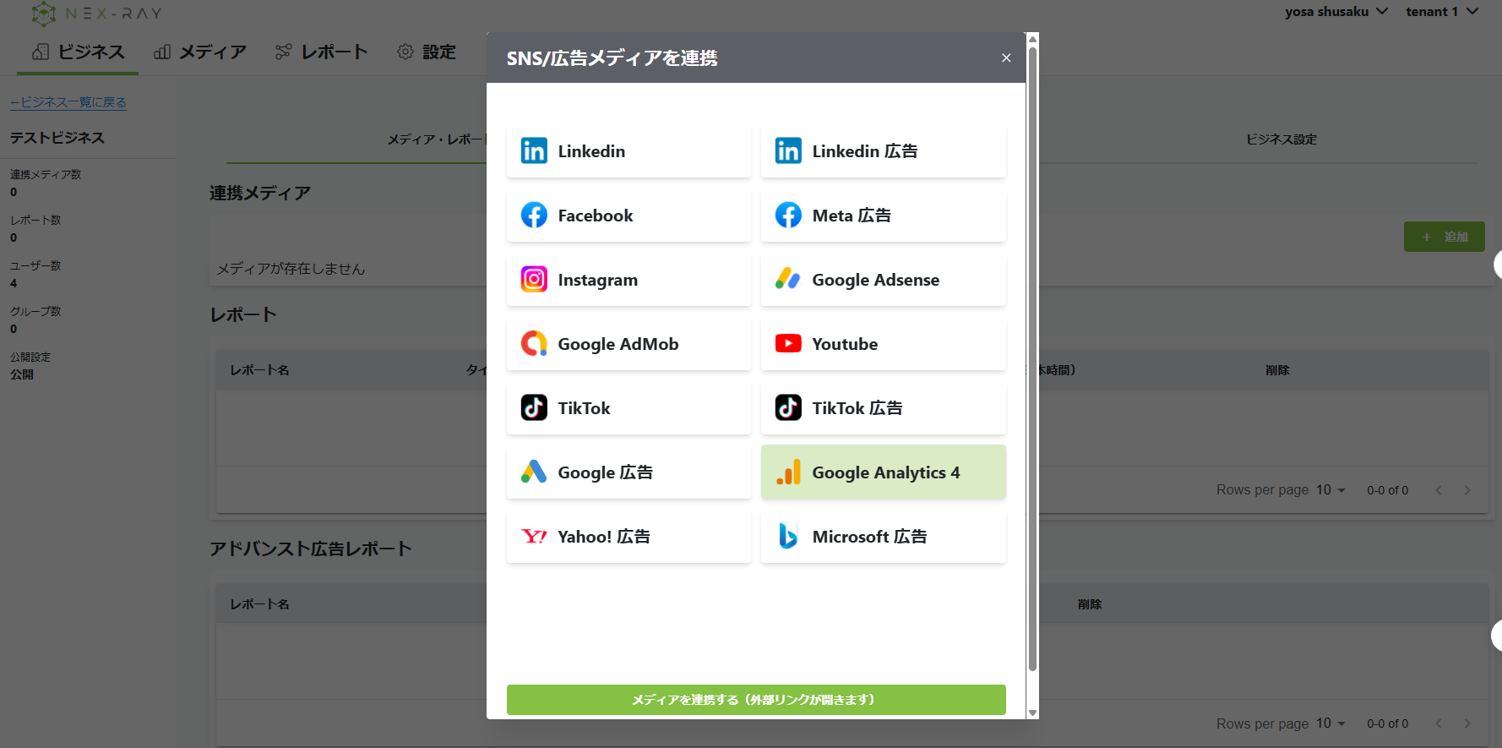Go to next page in レポート table

1467,490
